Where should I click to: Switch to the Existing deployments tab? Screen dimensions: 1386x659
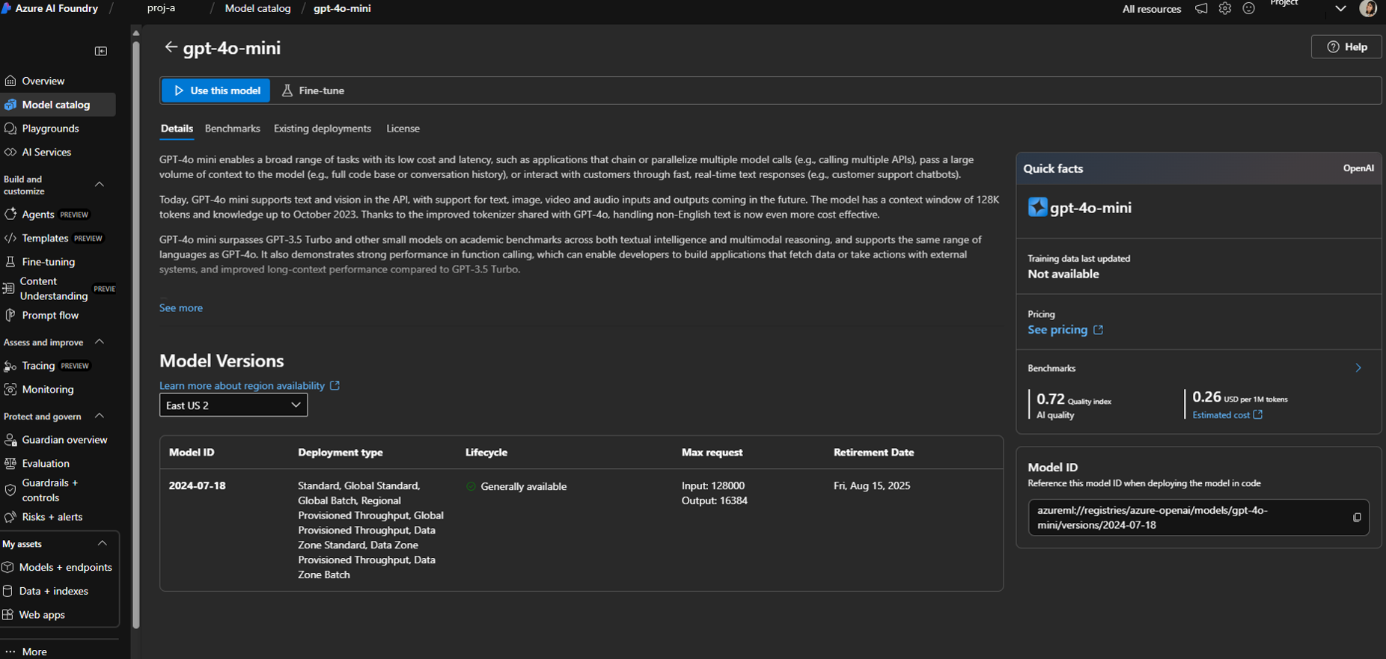click(x=323, y=129)
